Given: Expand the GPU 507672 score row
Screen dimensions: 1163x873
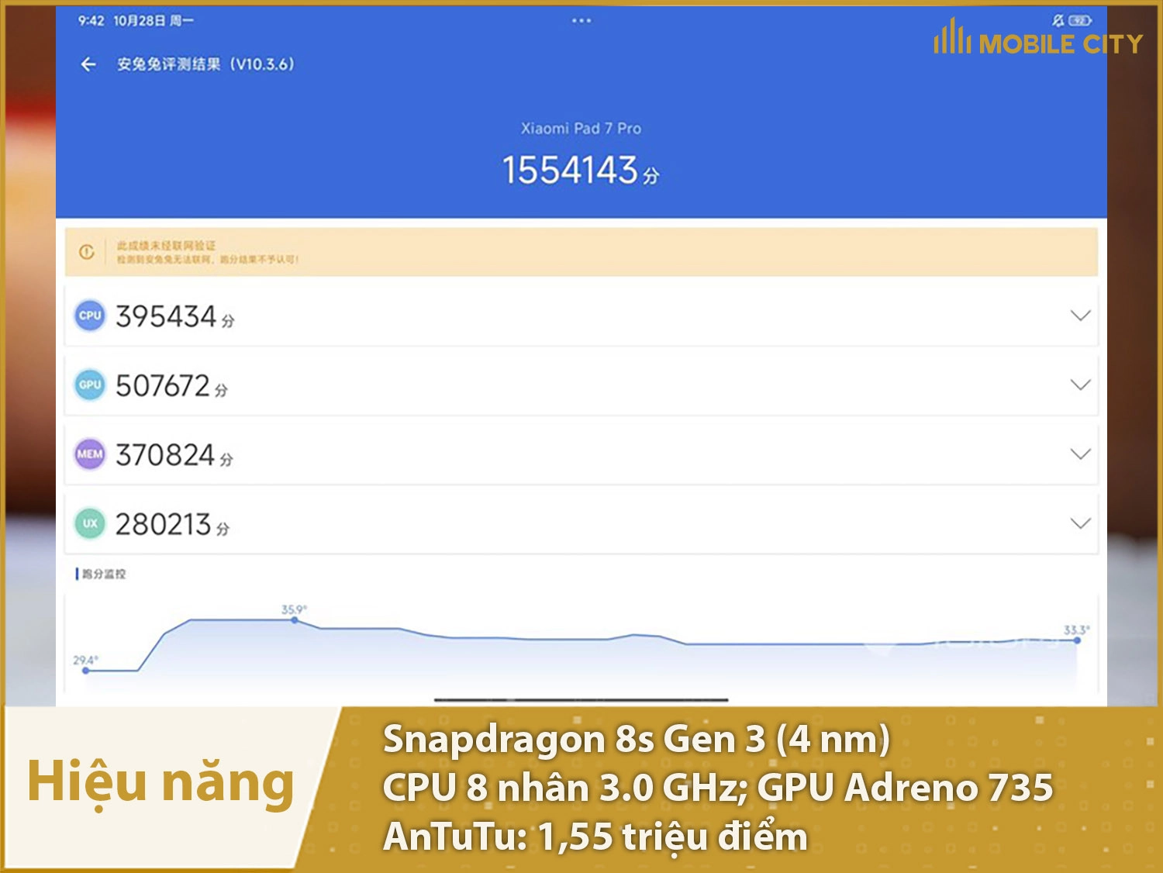Looking at the screenshot, I should [581, 385].
